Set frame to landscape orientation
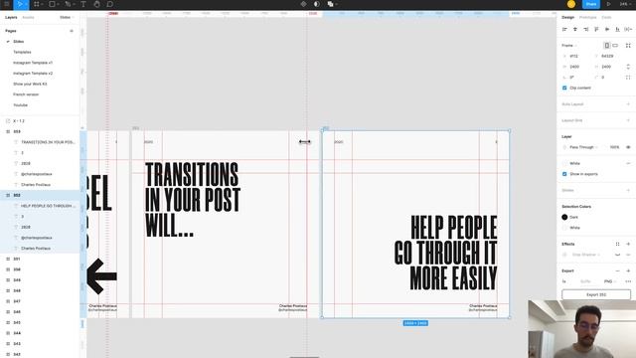The image size is (636, 358). (615, 46)
